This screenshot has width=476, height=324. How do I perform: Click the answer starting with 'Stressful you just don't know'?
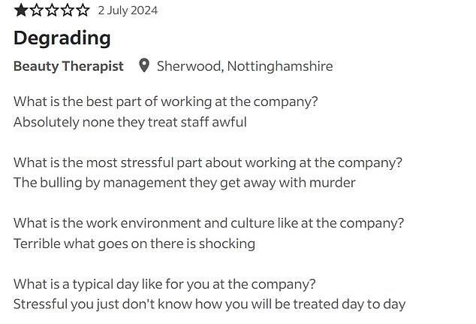pos(209,304)
